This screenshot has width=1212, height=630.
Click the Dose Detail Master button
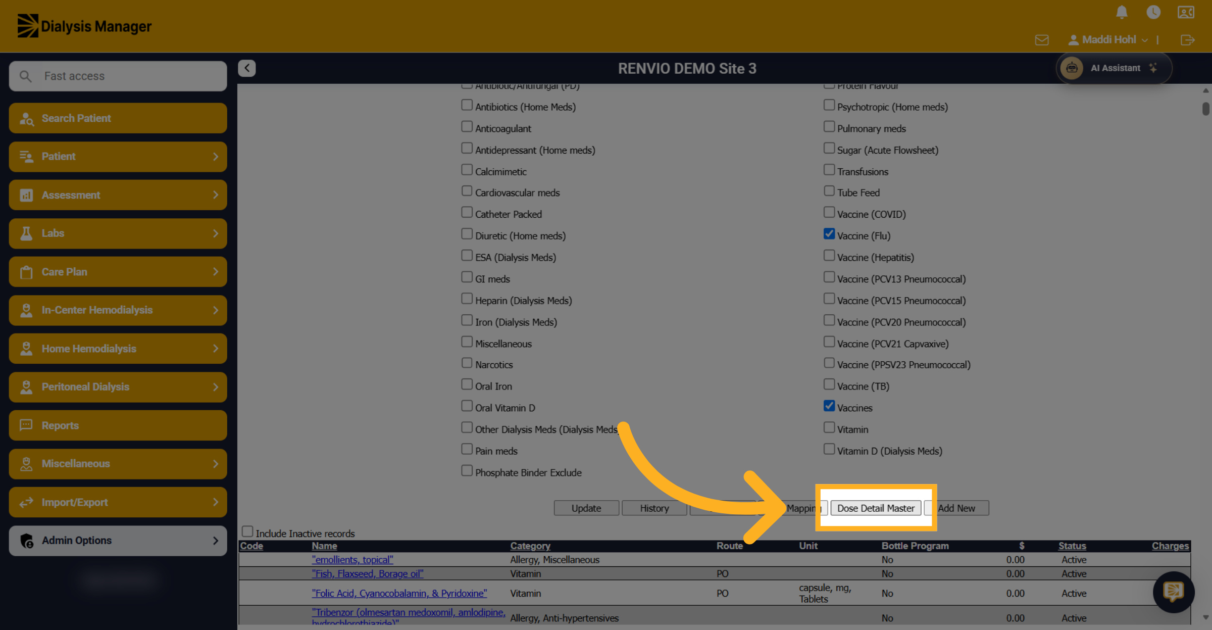click(x=876, y=508)
